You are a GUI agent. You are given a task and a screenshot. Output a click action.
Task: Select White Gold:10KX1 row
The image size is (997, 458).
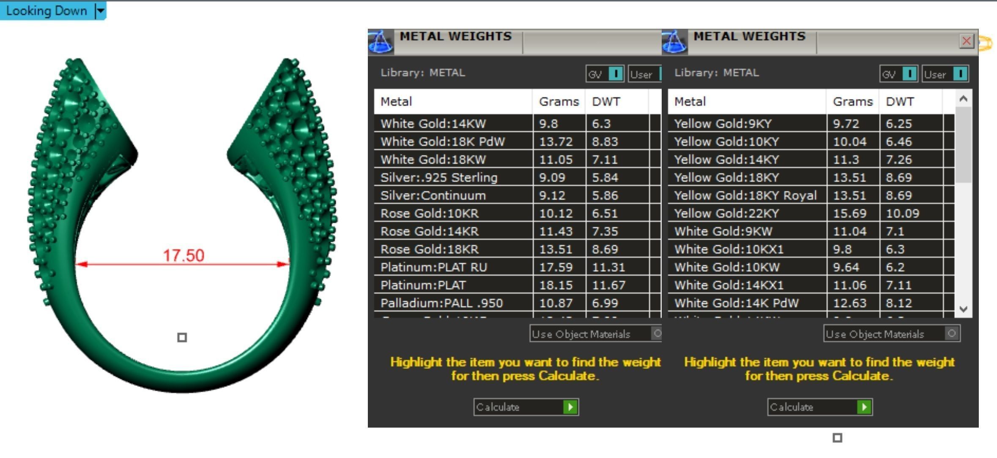[811, 249]
